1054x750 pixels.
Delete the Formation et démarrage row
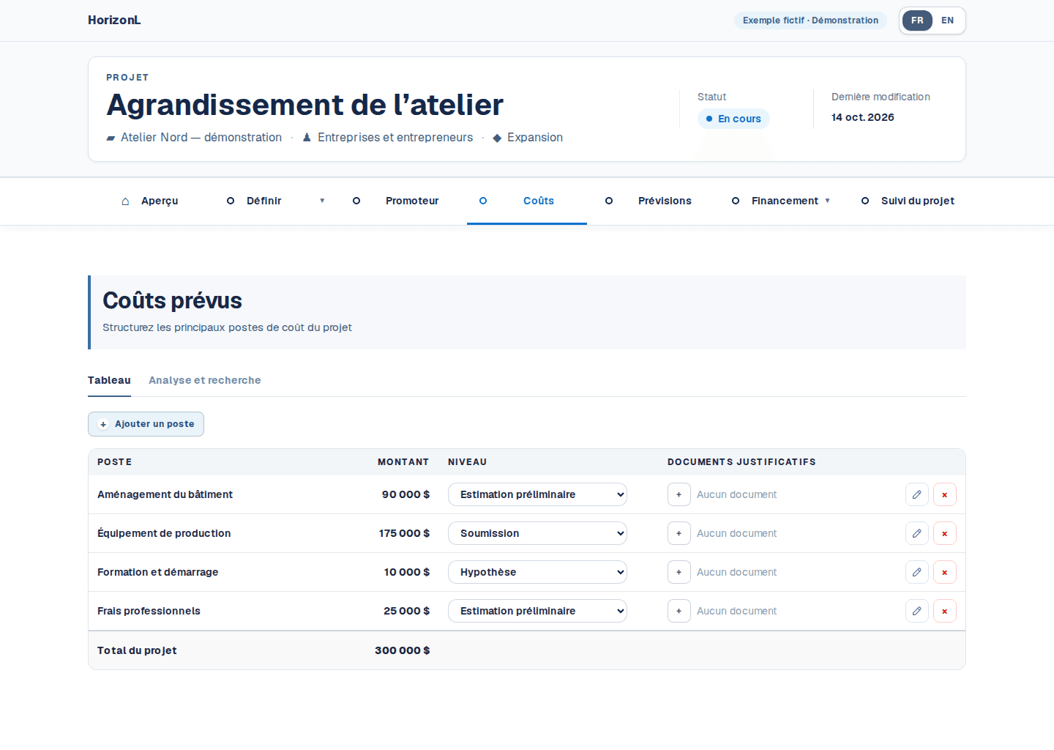(945, 572)
